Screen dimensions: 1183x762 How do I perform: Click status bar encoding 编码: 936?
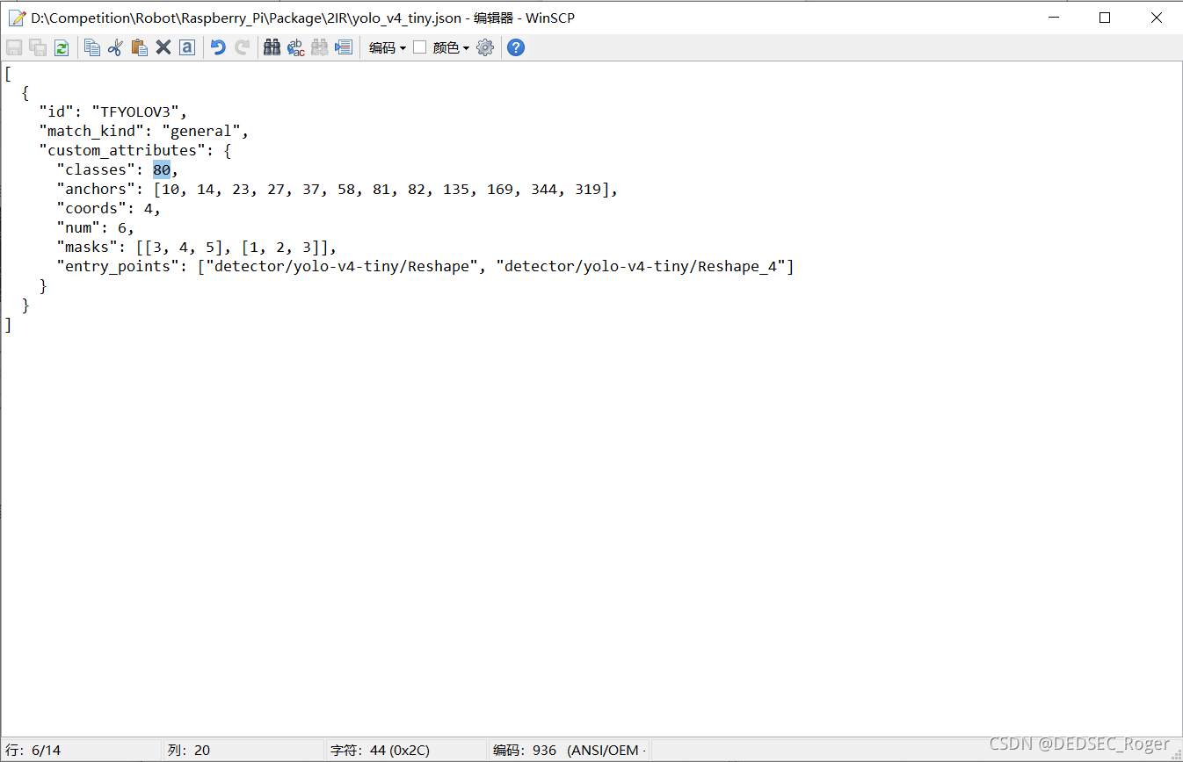pyautogui.click(x=525, y=751)
